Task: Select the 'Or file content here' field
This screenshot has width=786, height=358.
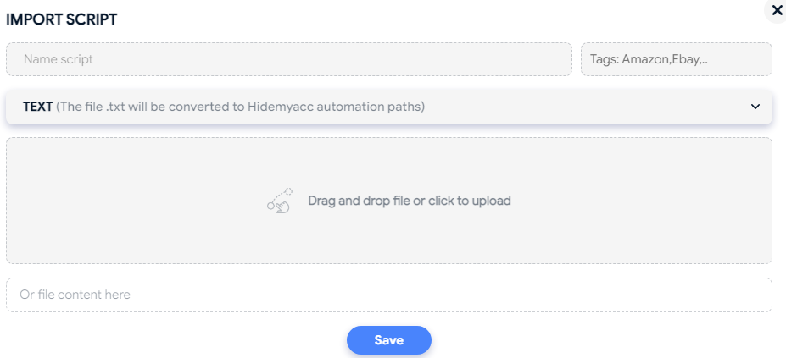Action: [x=389, y=295]
